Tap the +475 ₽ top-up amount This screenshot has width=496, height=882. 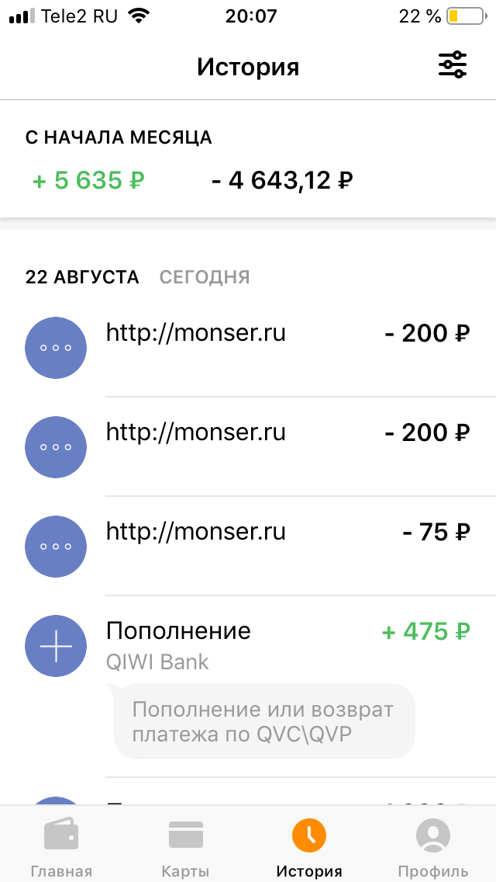(426, 632)
